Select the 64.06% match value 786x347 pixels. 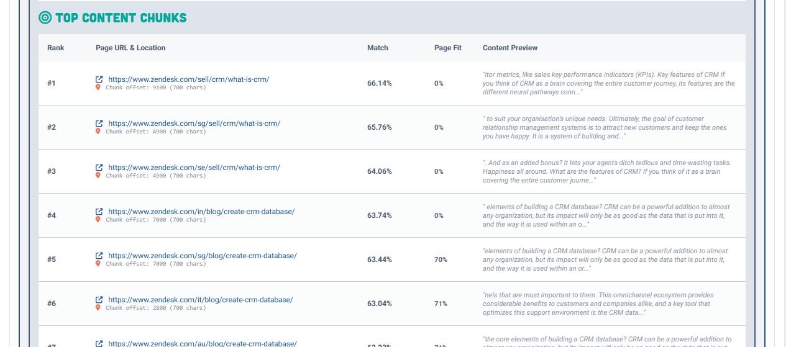[380, 171]
